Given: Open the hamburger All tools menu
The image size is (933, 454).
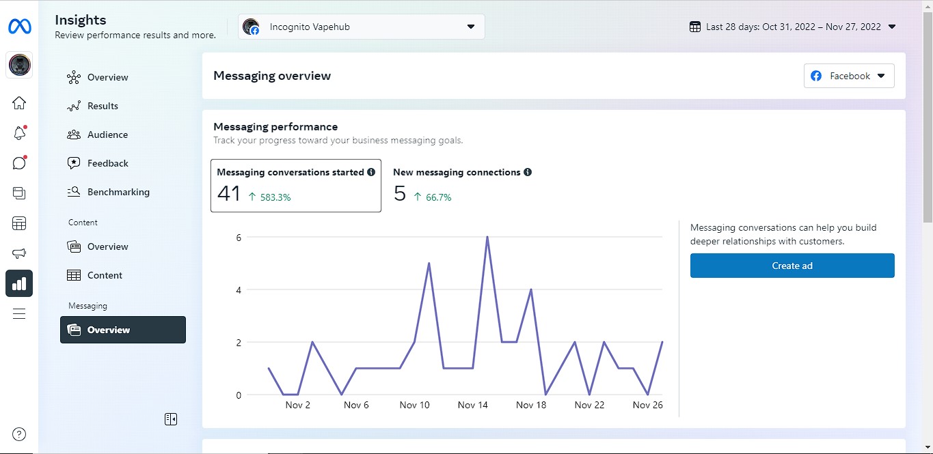Looking at the screenshot, I should click(19, 313).
